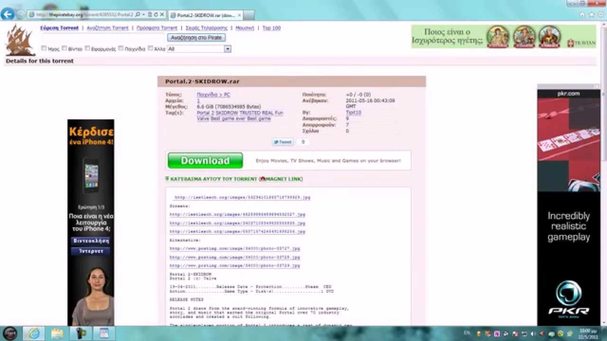Close the Portal.2-SKIDROW.rar browser tab
Image resolution: width=607 pixels, height=341 pixels.
coord(239,15)
